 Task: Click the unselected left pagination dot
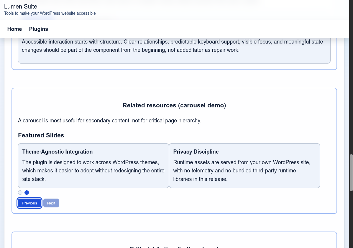tap(20, 192)
